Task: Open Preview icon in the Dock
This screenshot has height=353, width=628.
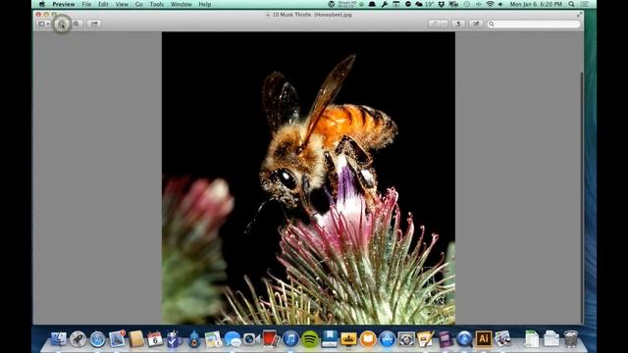Action: [502, 339]
